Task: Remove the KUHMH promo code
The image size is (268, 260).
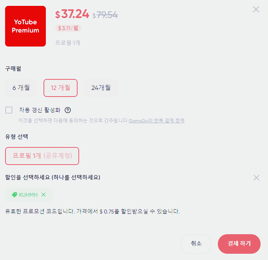Action: (x=43, y=195)
